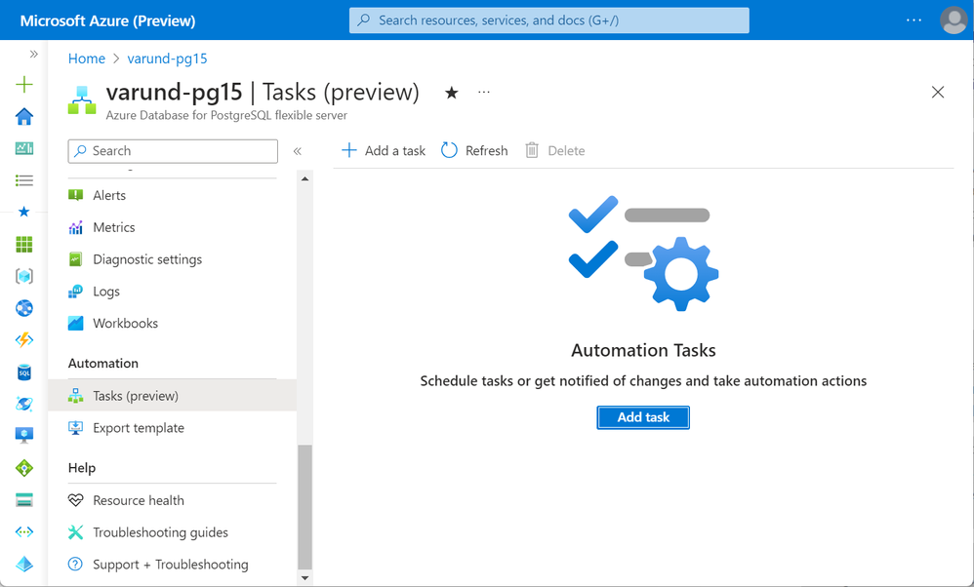This screenshot has width=974, height=587.
Task: Click Add a task in the toolbar
Action: coord(384,150)
